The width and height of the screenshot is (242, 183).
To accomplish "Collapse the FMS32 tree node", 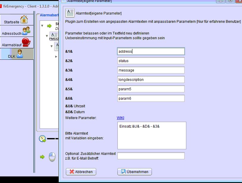I will 47,36.
